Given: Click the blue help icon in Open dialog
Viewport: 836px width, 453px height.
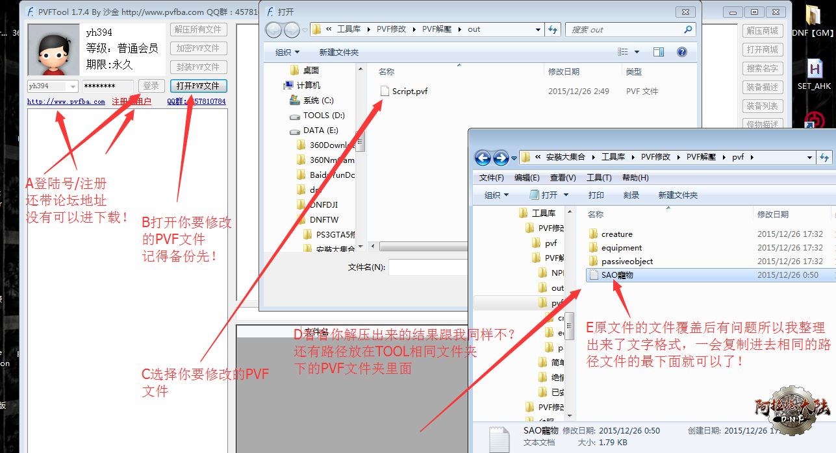Looking at the screenshot, I should tap(681, 52).
